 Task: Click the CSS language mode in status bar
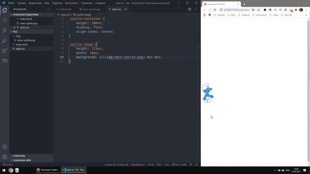(167, 164)
